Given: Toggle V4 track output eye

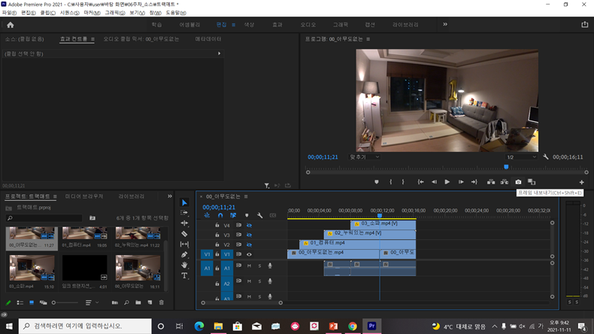Looking at the screenshot, I should [x=249, y=225].
